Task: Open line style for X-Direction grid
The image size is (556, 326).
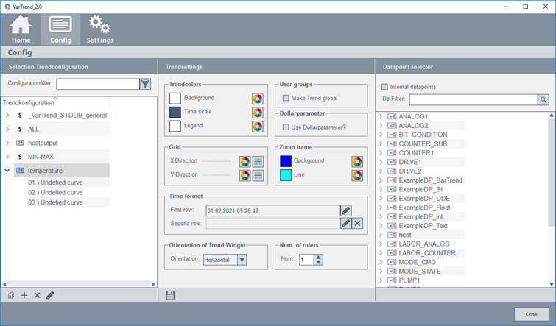Action: coord(258,161)
